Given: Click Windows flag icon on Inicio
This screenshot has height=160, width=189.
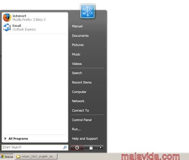Looking at the screenshot, I should coord(2,157).
